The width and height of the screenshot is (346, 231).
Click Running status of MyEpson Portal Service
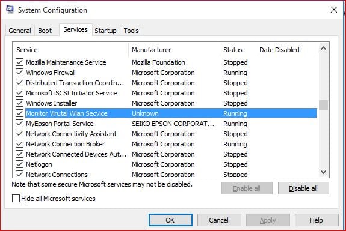tap(235, 124)
